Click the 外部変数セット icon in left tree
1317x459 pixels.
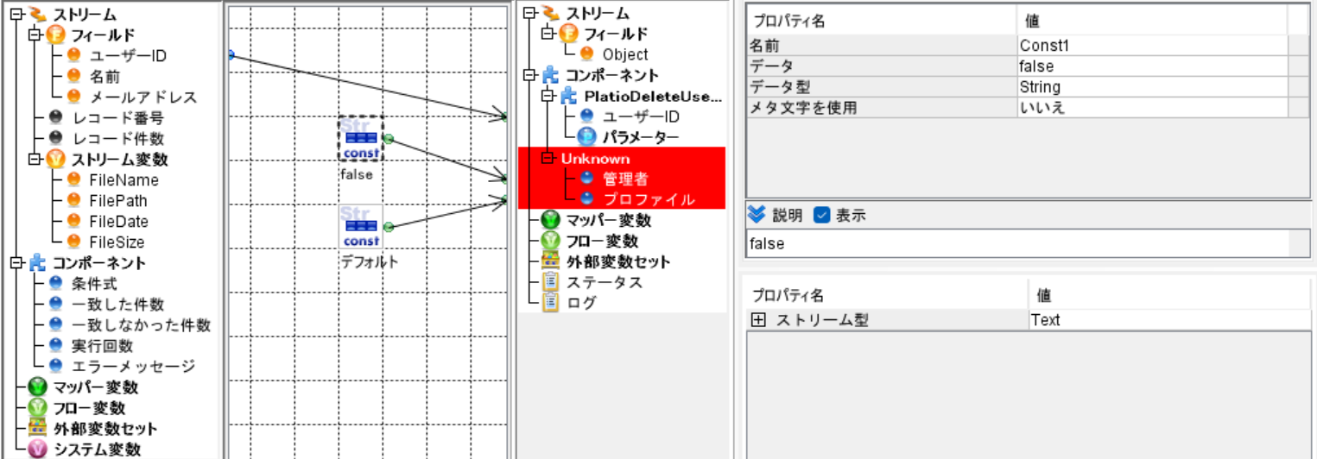(x=37, y=429)
